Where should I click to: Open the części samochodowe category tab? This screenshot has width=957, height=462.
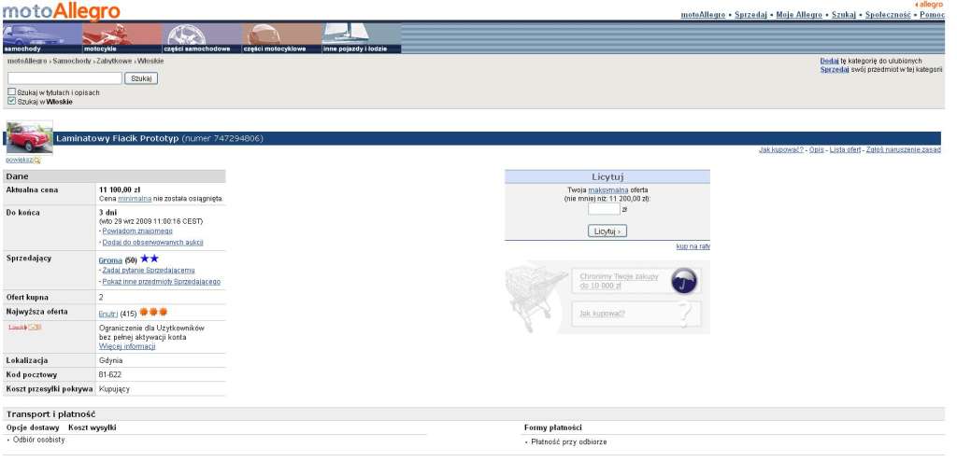click(202, 37)
